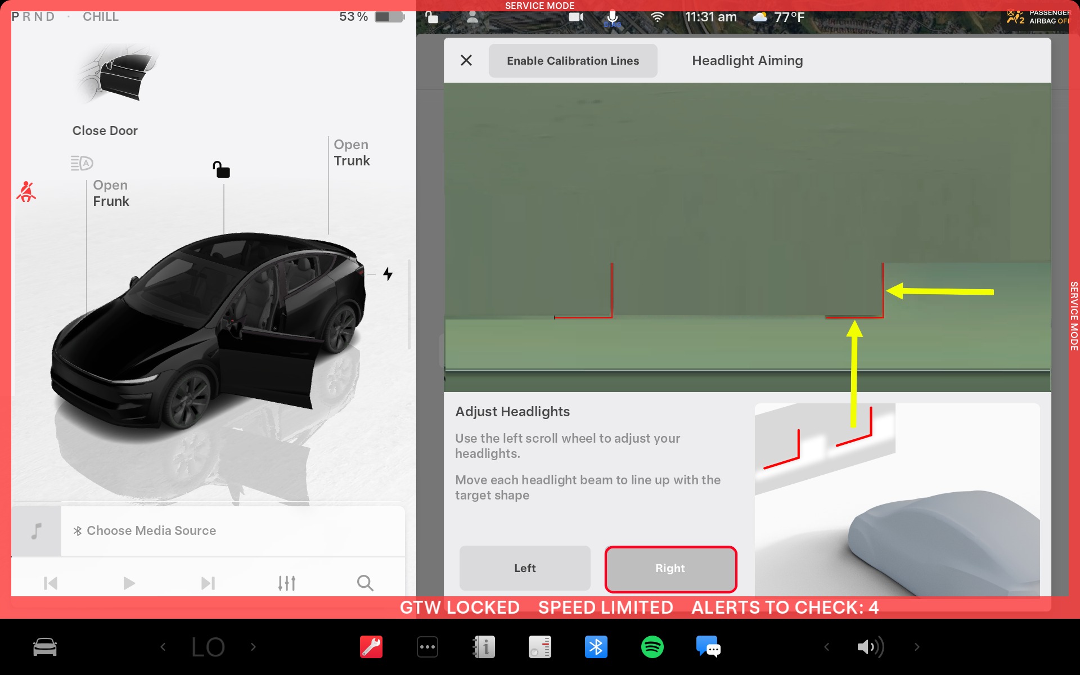Select the Right headlight button
The image size is (1080, 675).
click(670, 569)
